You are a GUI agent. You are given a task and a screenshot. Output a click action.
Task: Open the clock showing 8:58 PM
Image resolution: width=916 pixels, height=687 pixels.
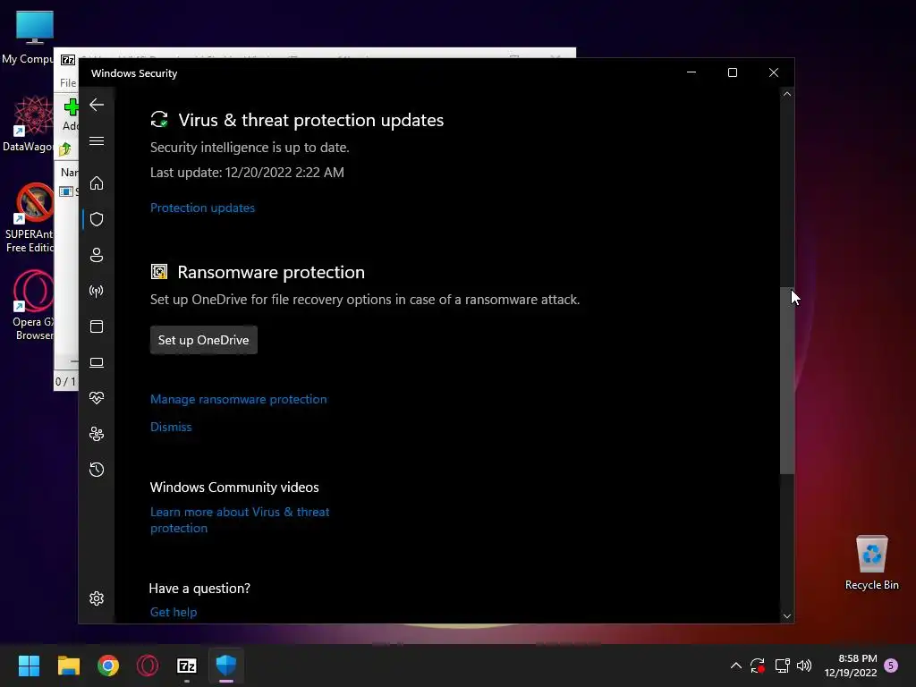pos(851,666)
